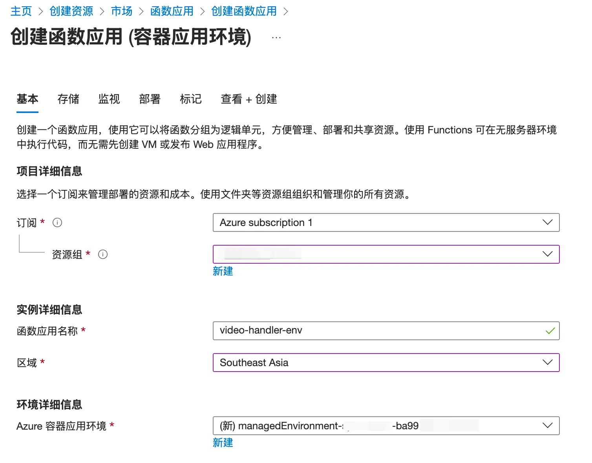Navigate to 主页 in the breadcrumb
This screenshot has height=463, width=592.
click(21, 11)
